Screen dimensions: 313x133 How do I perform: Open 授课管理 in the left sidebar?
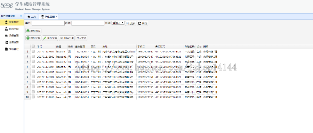[x=12, y=42]
